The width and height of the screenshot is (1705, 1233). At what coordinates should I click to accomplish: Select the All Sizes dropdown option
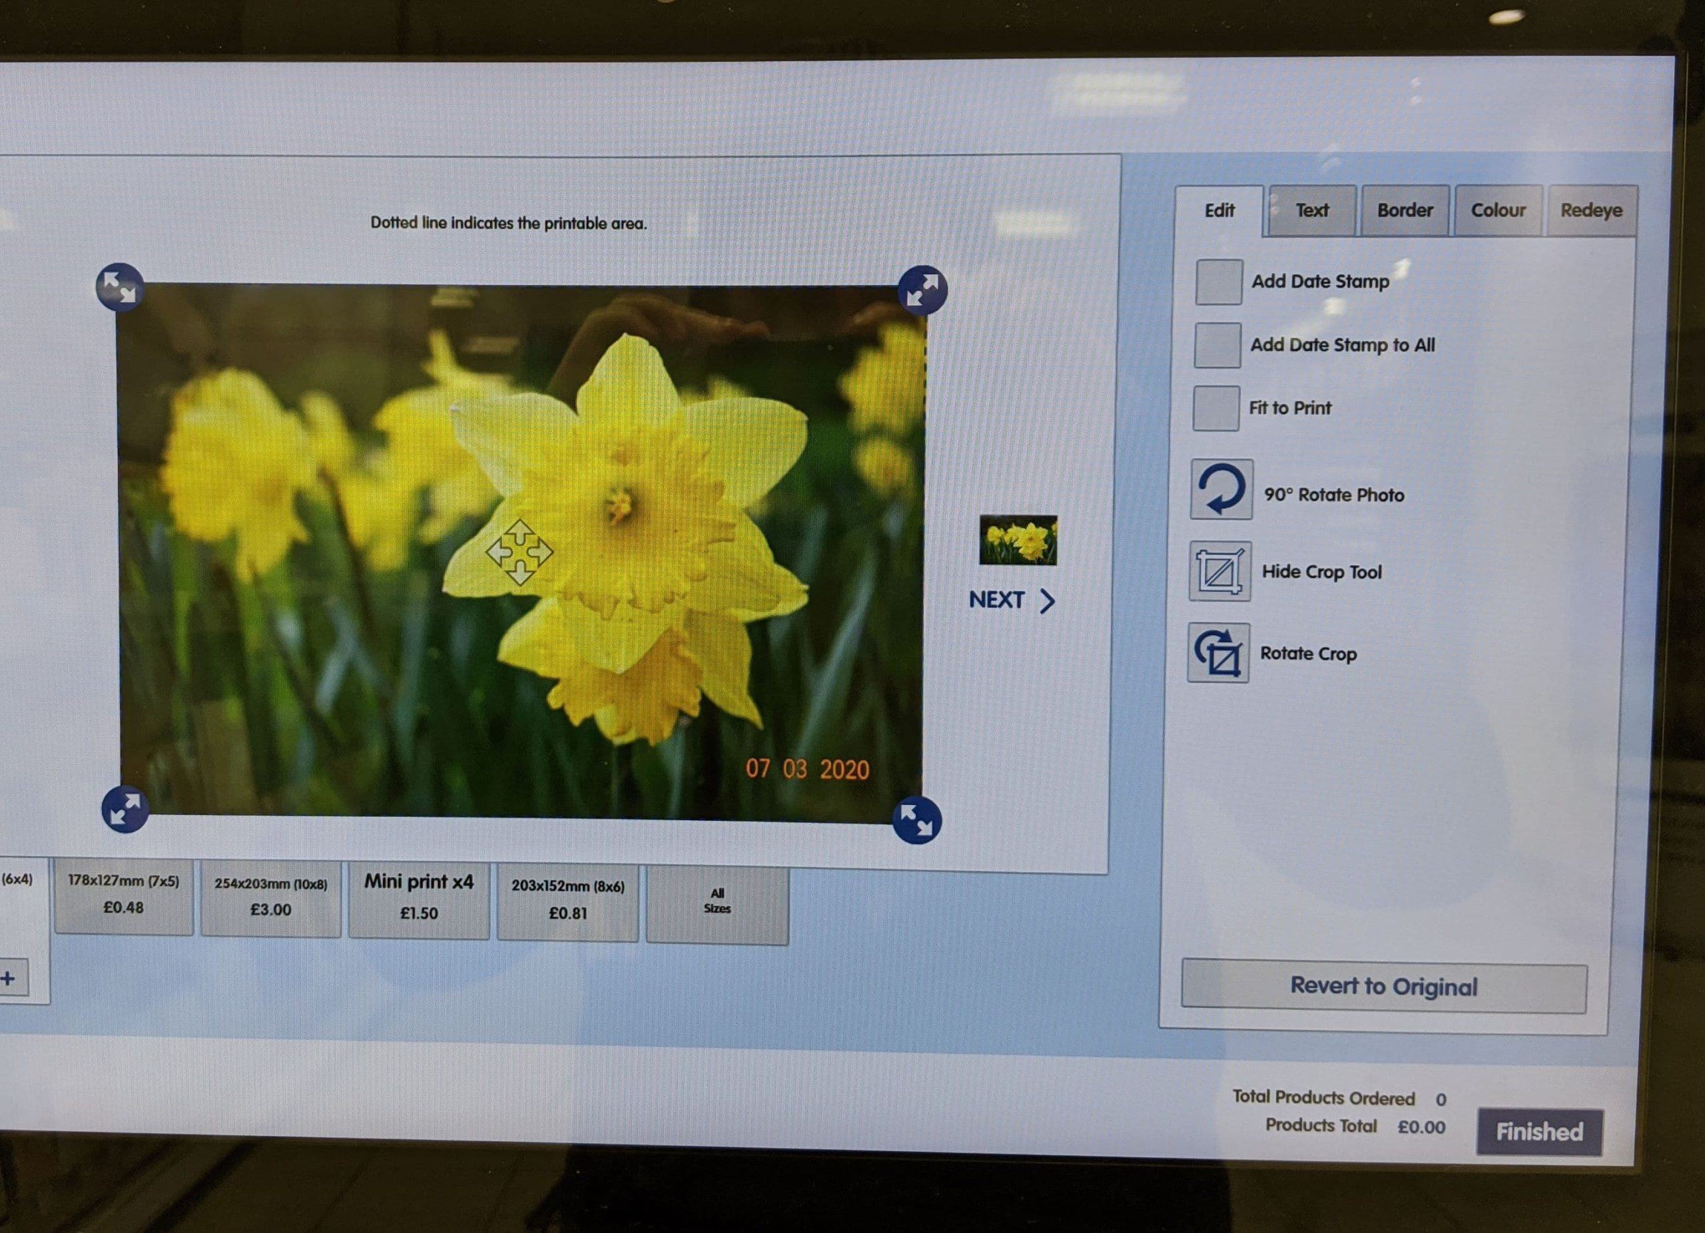(715, 898)
